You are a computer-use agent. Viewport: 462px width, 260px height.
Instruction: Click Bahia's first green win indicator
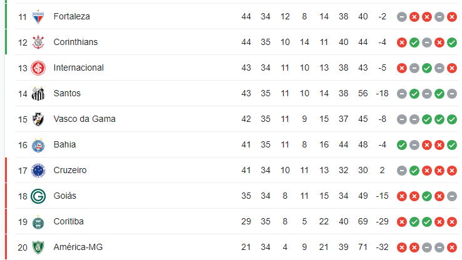tap(402, 145)
